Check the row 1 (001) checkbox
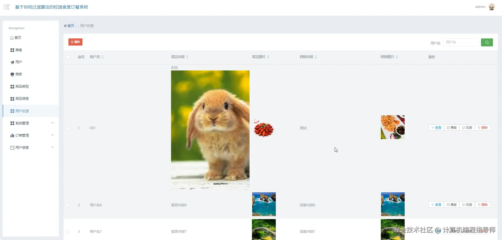This screenshot has height=240, width=502. tap(68, 128)
